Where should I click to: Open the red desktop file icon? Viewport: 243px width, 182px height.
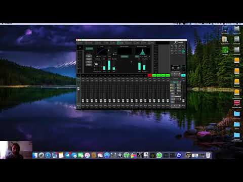coord(237,103)
